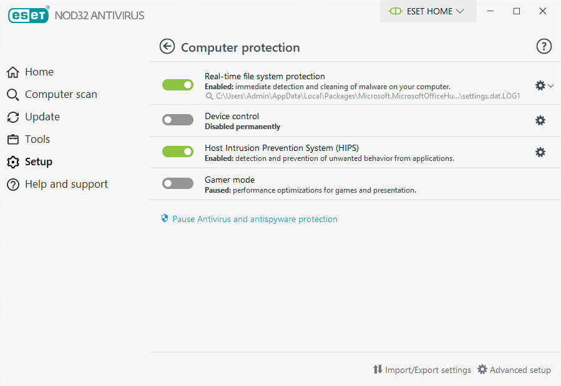Open HIPS gear settings icon
The width and height of the screenshot is (561, 386).
(540, 152)
